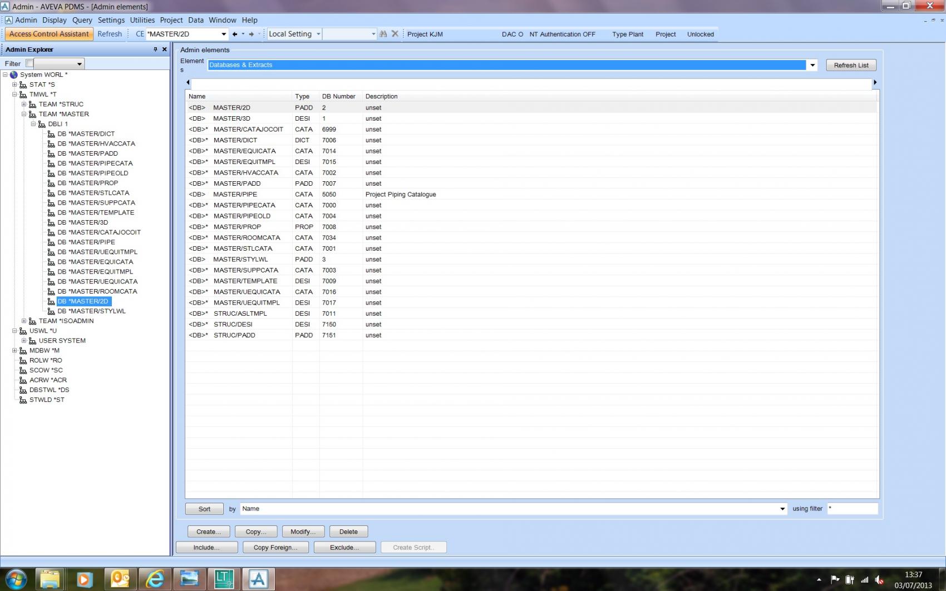Viewport: 946px width, 591px height.
Task: Expand the STAT *S tree node
Action: pyautogui.click(x=14, y=85)
